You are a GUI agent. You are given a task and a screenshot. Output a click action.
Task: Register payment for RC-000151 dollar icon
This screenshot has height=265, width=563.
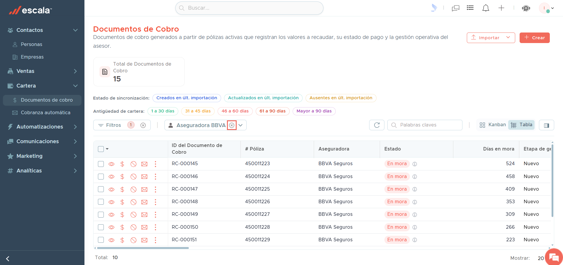point(122,240)
